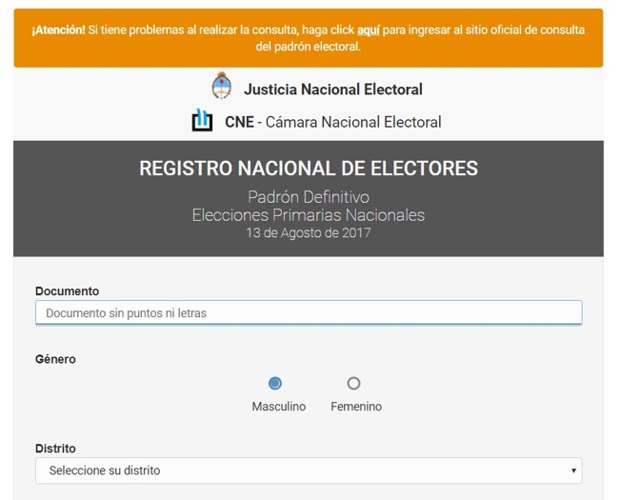
Task: Click the CNE logo icon
Action: tap(202, 121)
